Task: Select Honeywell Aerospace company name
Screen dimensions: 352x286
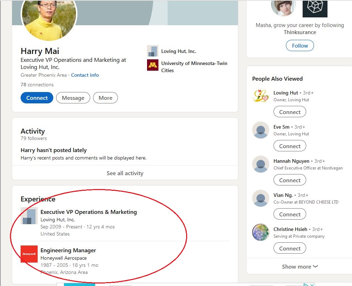Action: point(64,258)
